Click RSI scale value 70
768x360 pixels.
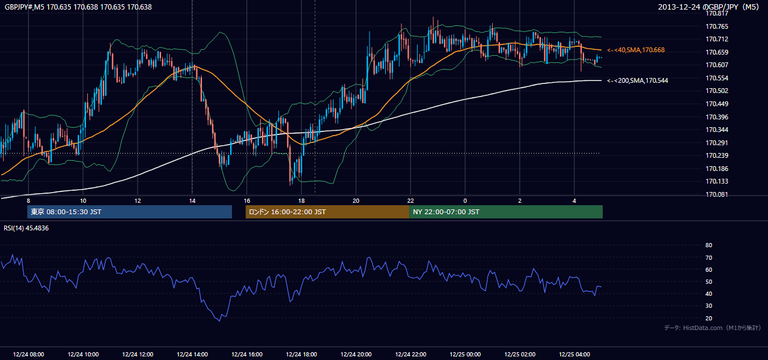point(709,257)
